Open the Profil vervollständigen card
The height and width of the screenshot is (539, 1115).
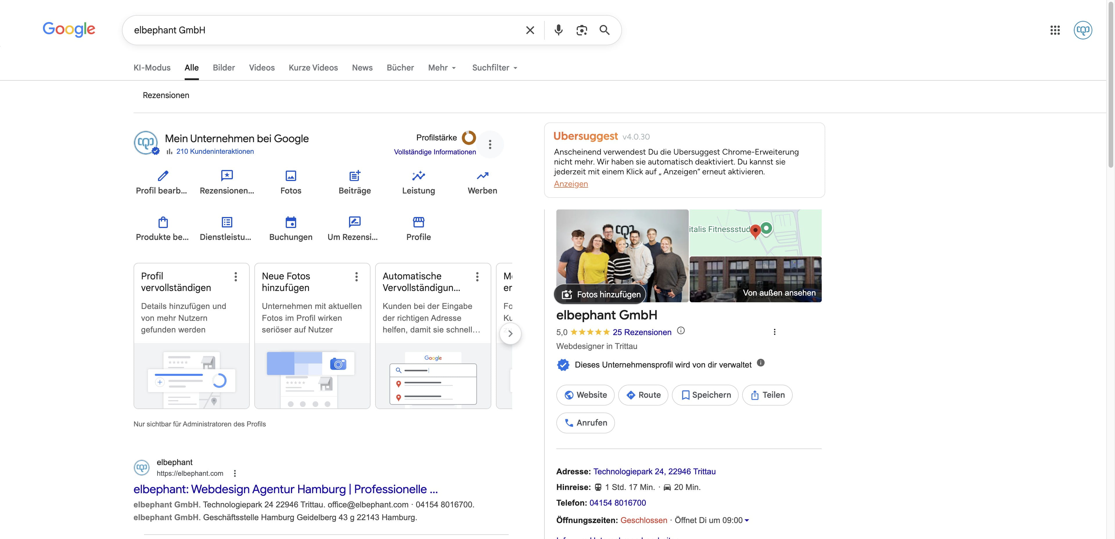tap(191, 336)
